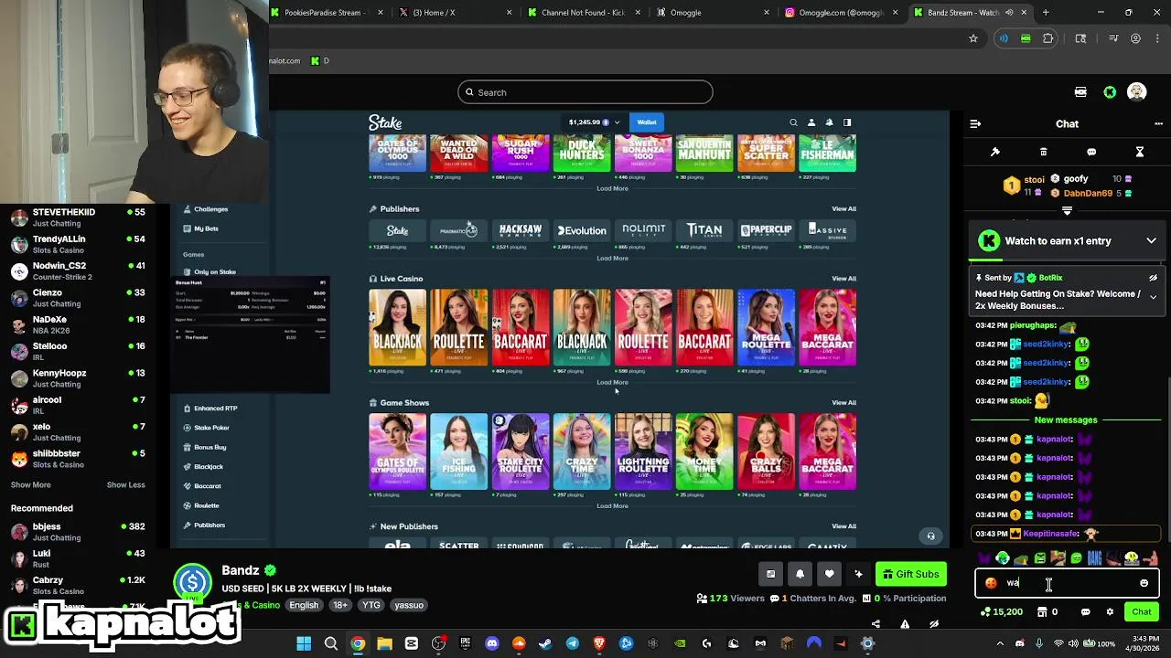
Task: Open Discord from the taskbar
Action: 492,643
